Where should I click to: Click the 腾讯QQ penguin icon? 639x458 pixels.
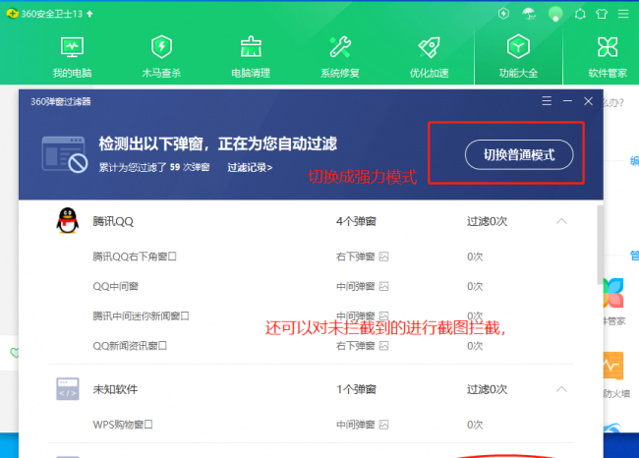(68, 220)
